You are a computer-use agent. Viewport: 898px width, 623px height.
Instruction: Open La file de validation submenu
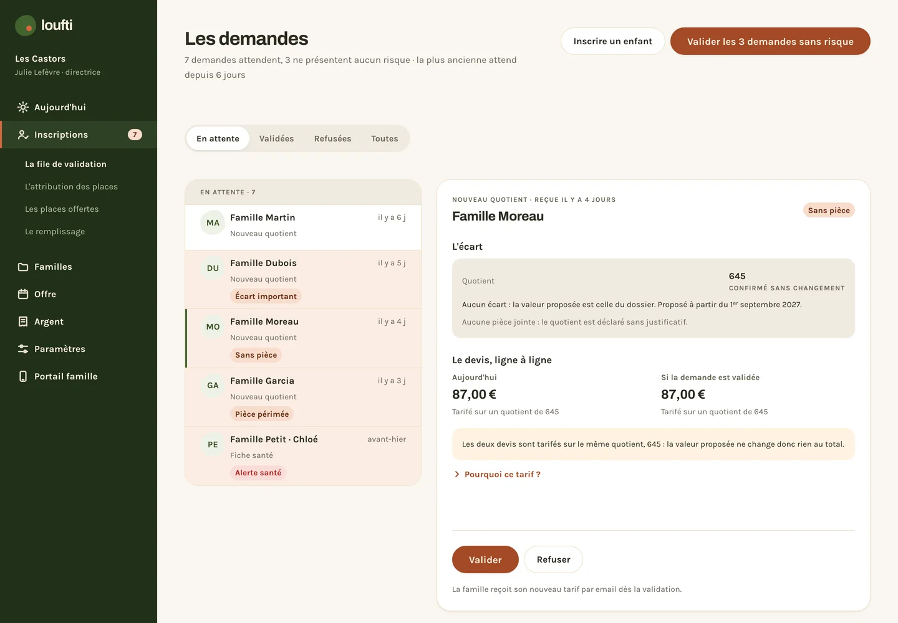click(x=65, y=164)
